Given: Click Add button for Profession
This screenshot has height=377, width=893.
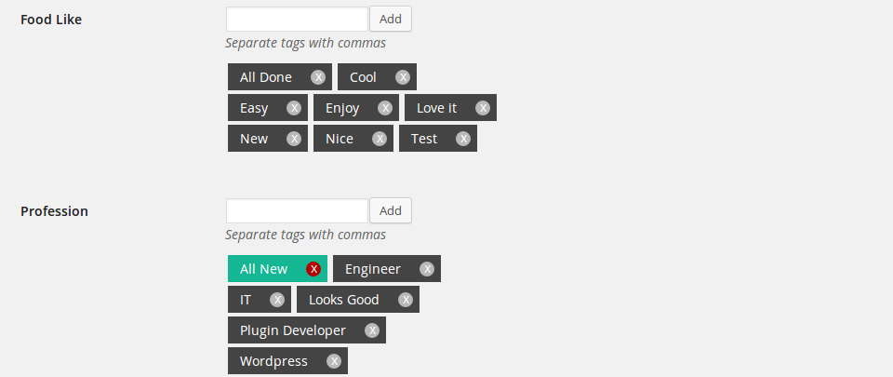Looking at the screenshot, I should point(391,210).
